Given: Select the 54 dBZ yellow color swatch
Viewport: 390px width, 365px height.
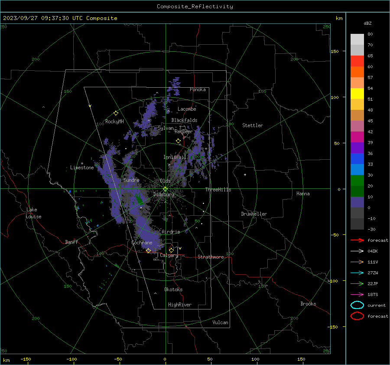Looking at the screenshot, I should pyautogui.click(x=357, y=94).
